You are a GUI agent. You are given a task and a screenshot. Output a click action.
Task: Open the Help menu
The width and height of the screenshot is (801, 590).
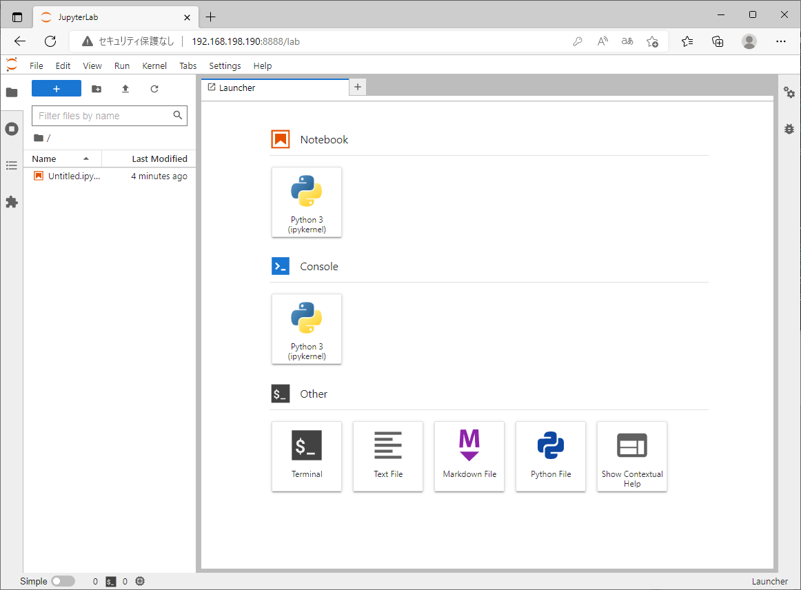pos(263,66)
